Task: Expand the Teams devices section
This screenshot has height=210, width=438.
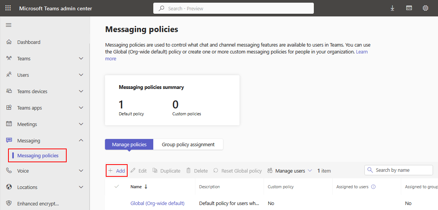Action: tap(81, 91)
